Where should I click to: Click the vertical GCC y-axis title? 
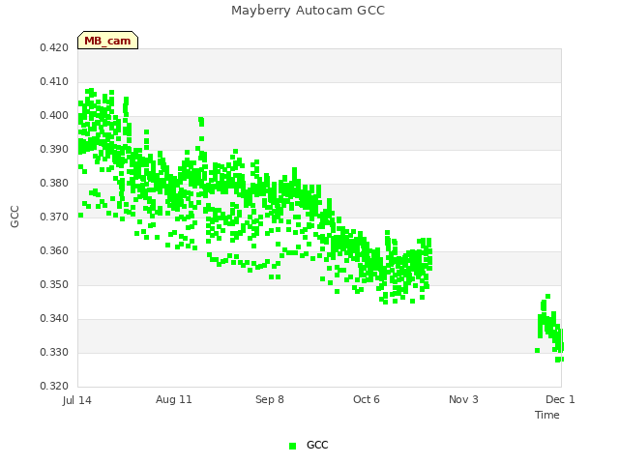click(15, 217)
